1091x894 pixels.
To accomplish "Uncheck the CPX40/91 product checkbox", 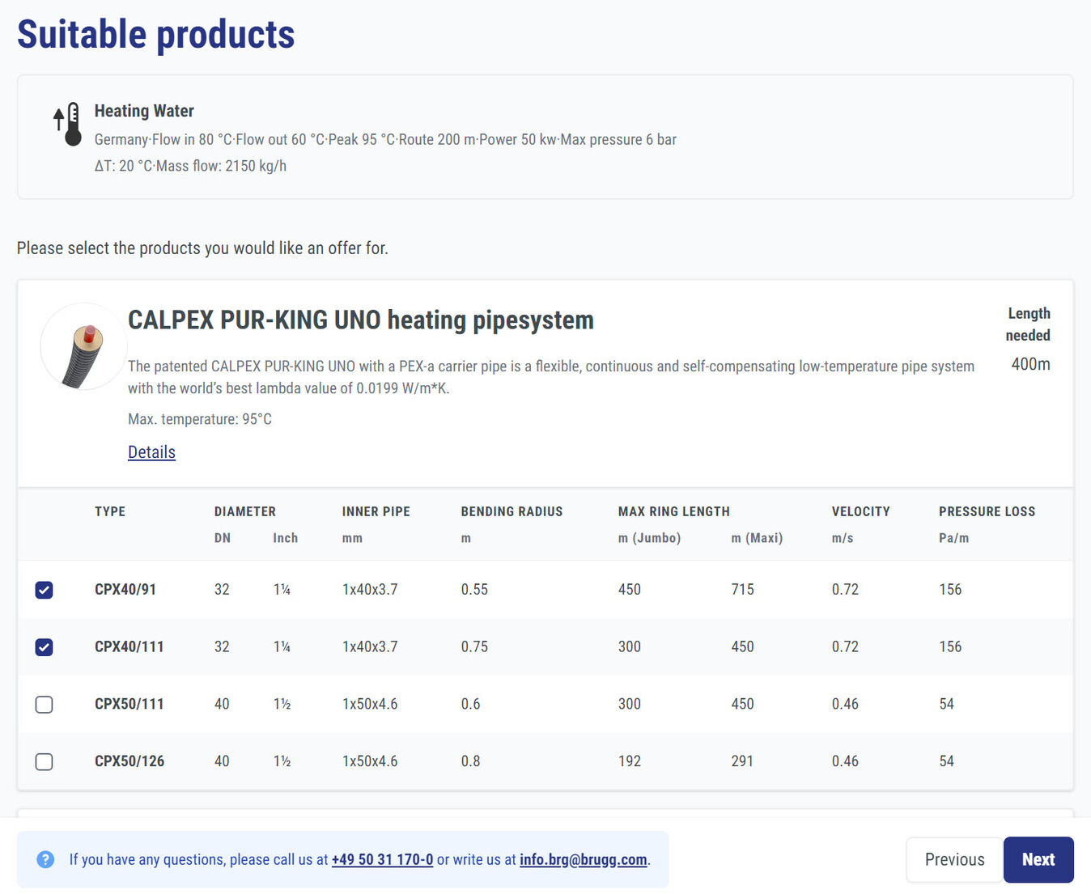I will 45,590.
